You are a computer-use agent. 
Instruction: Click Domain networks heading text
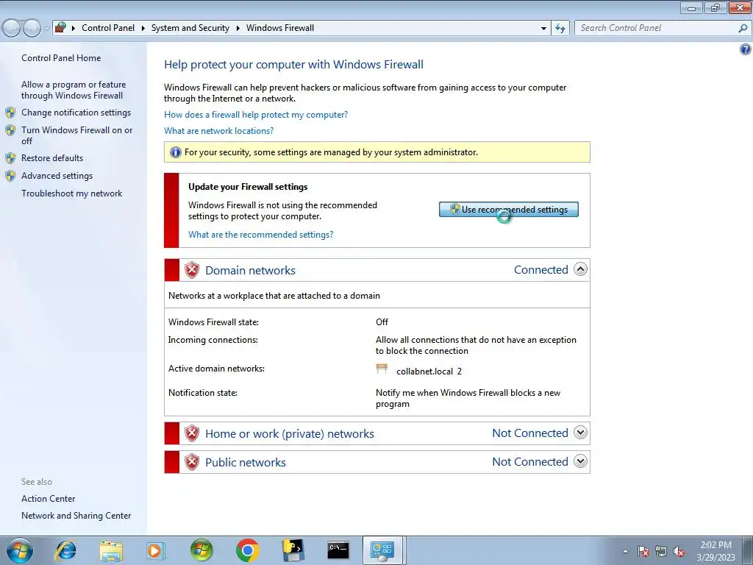(x=250, y=271)
